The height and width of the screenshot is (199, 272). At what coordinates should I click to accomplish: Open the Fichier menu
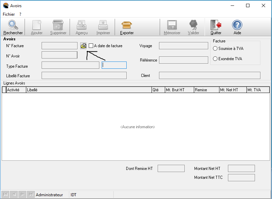(x=9, y=14)
